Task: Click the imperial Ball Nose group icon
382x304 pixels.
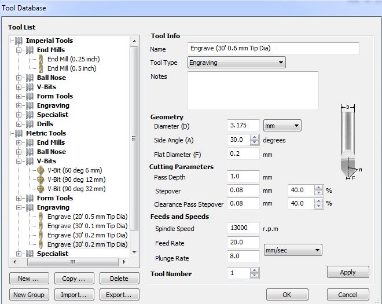Action: pos(30,78)
